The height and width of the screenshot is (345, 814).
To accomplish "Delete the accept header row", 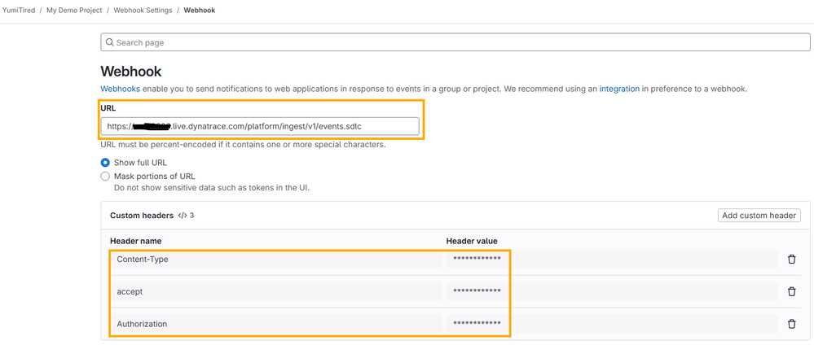I will coord(791,291).
